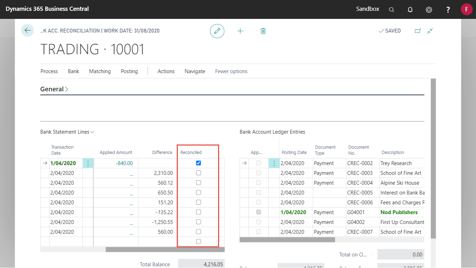The width and height of the screenshot is (476, 268).
Task: Open the Actions menu
Action: tap(166, 71)
